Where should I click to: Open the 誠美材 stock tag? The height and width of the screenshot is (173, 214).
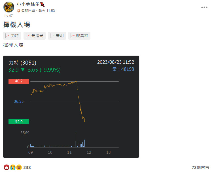(79, 36)
